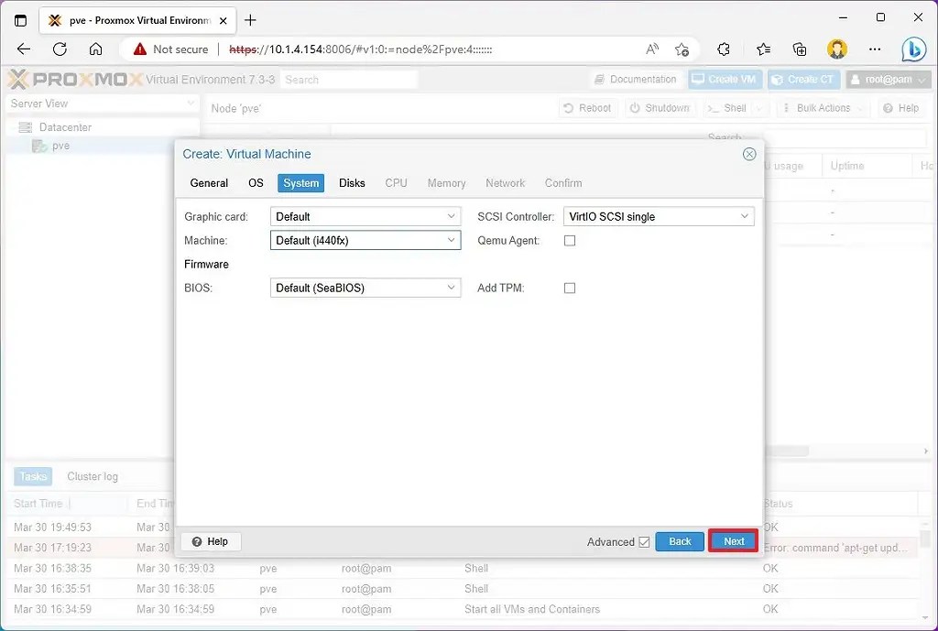Enable the Qemu Agent checkbox
This screenshot has height=631, width=938.
[x=569, y=240]
